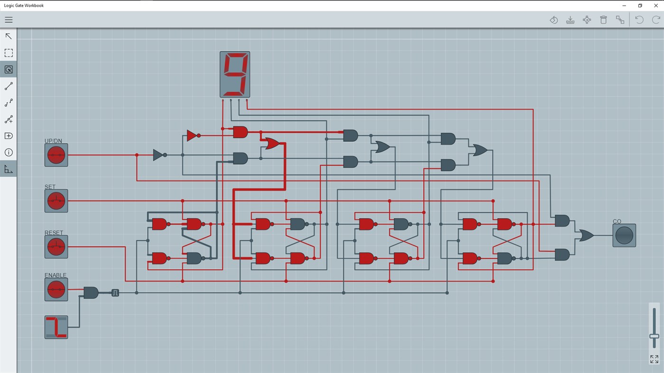Image resolution: width=664 pixels, height=373 pixels.
Task: Adjust the zoom slider
Action: coord(654,337)
